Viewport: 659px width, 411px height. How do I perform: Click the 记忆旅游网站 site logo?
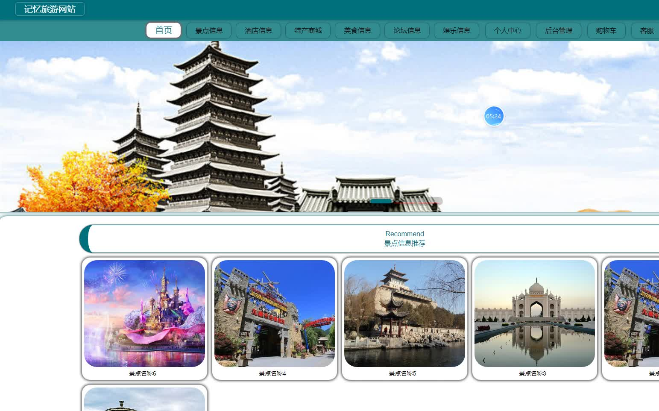50,9
